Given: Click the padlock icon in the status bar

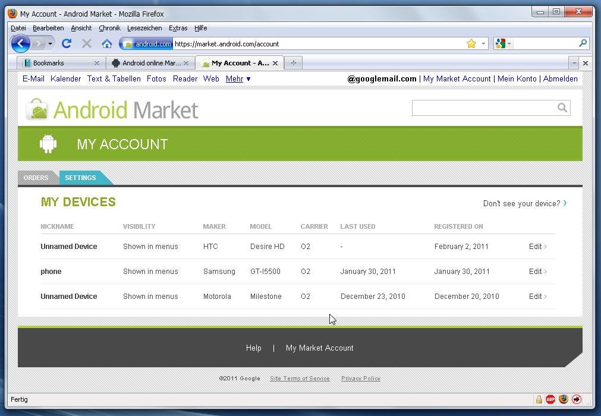Looking at the screenshot, I should click(539, 399).
